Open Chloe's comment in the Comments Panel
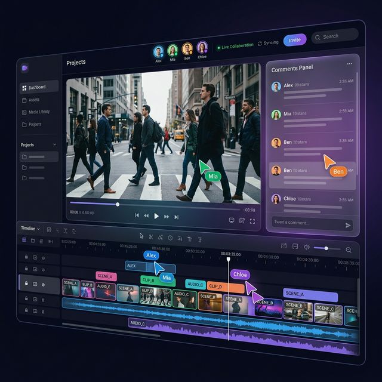This screenshot has width=382, height=382. 312,204
